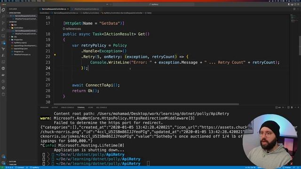Open the Search view in activity bar
This screenshot has height=169, width=301.
tap(3, 16)
